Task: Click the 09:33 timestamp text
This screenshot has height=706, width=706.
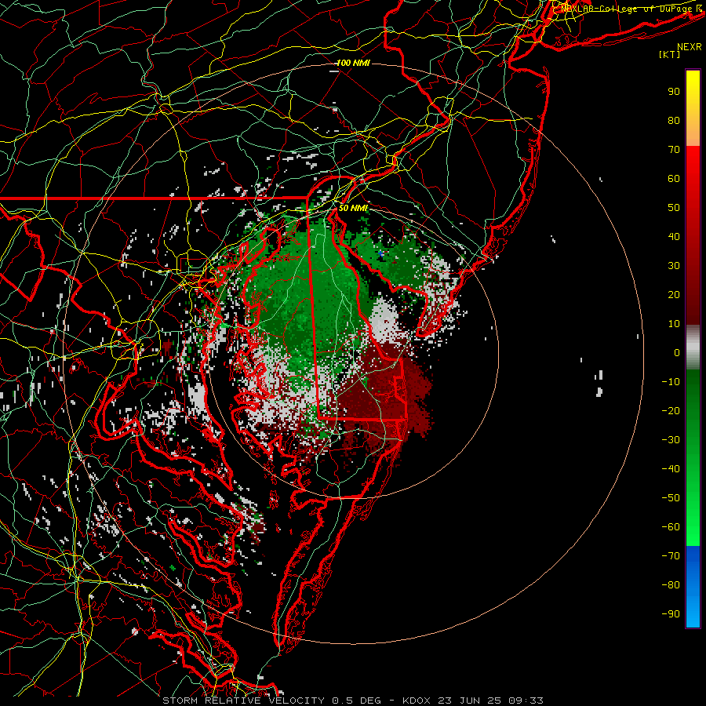Action: (526, 701)
